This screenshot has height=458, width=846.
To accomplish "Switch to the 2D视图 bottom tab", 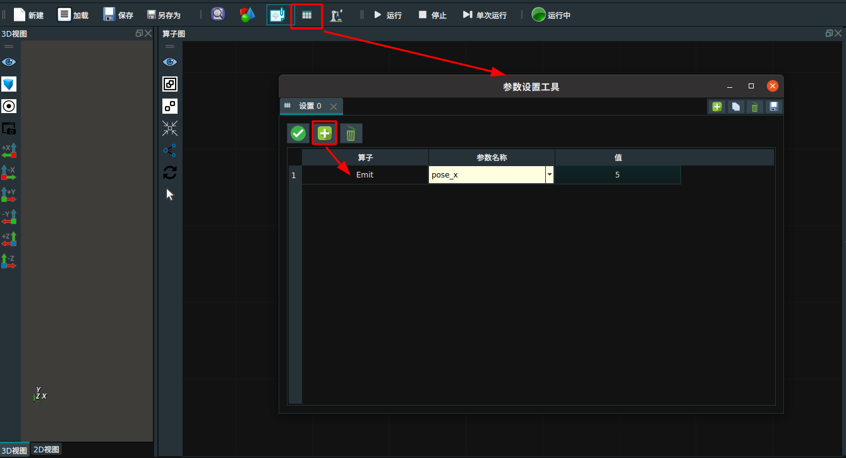I will click(x=46, y=450).
